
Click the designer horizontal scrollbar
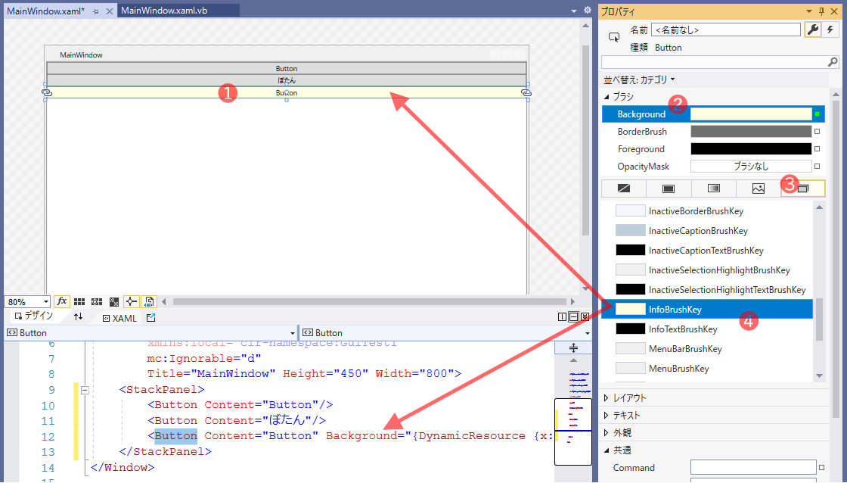pos(371,301)
